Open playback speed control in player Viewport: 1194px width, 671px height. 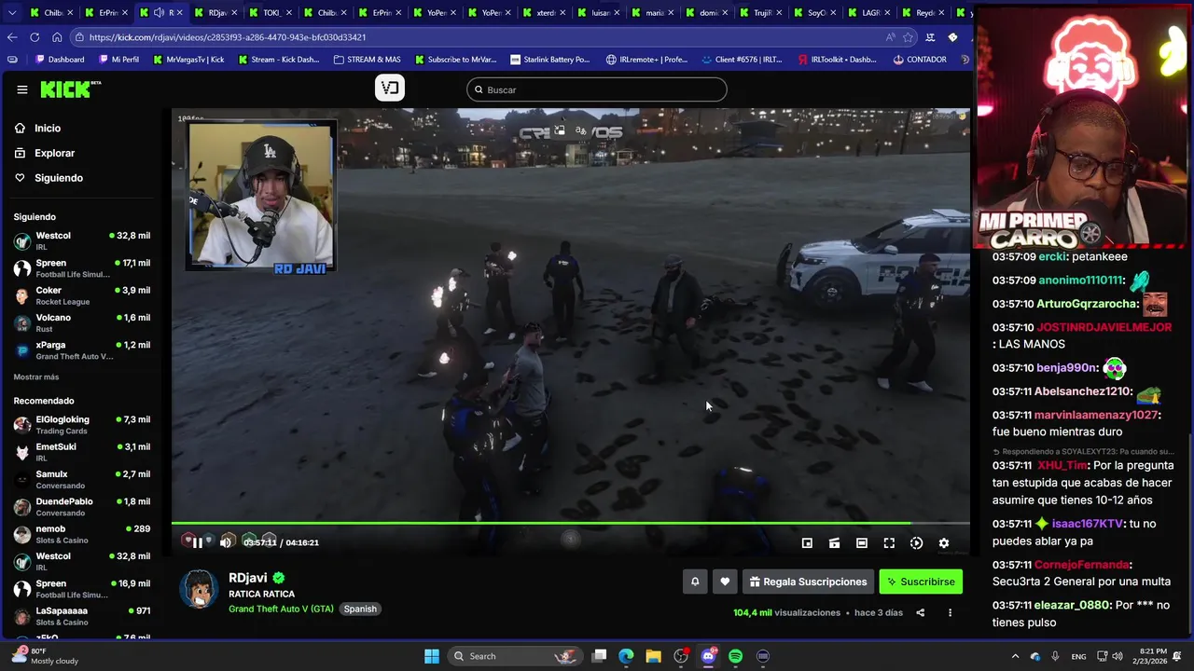click(917, 543)
